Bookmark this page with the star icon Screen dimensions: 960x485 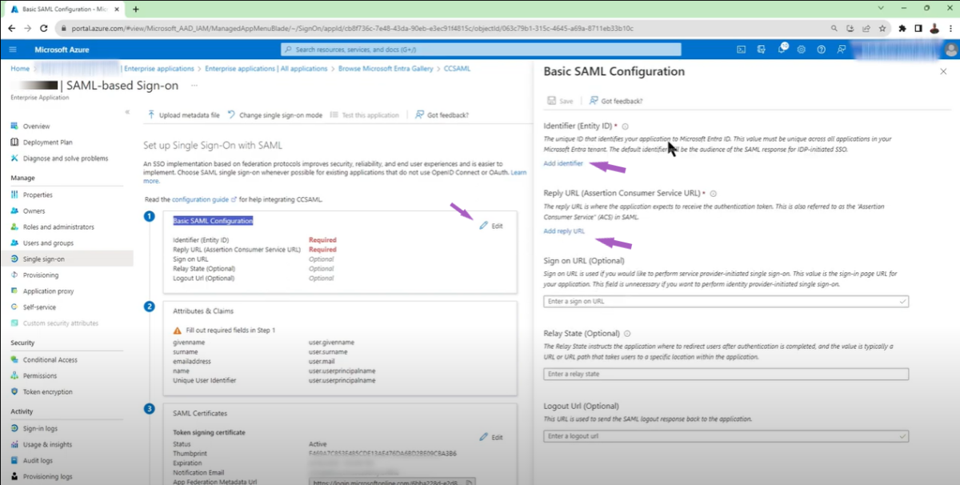click(x=882, y=28)
